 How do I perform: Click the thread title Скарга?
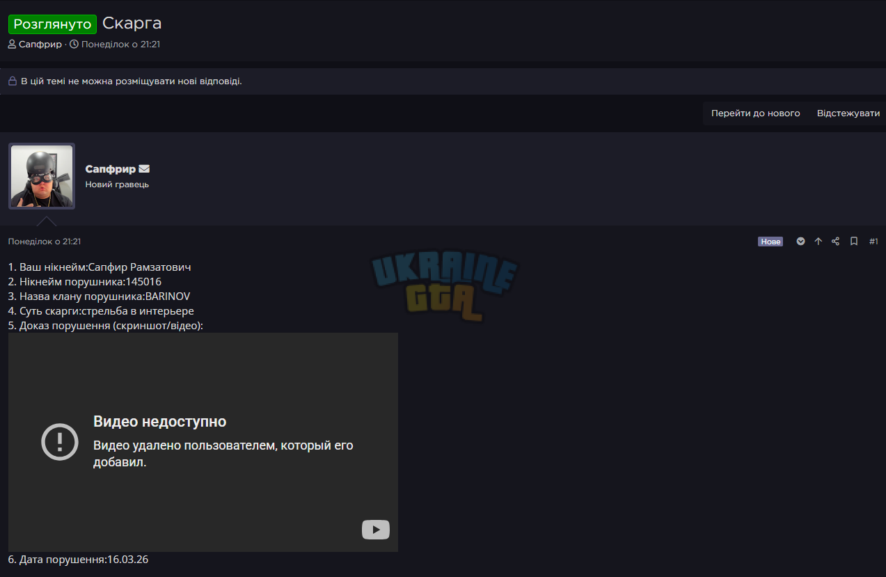[132, 23]
